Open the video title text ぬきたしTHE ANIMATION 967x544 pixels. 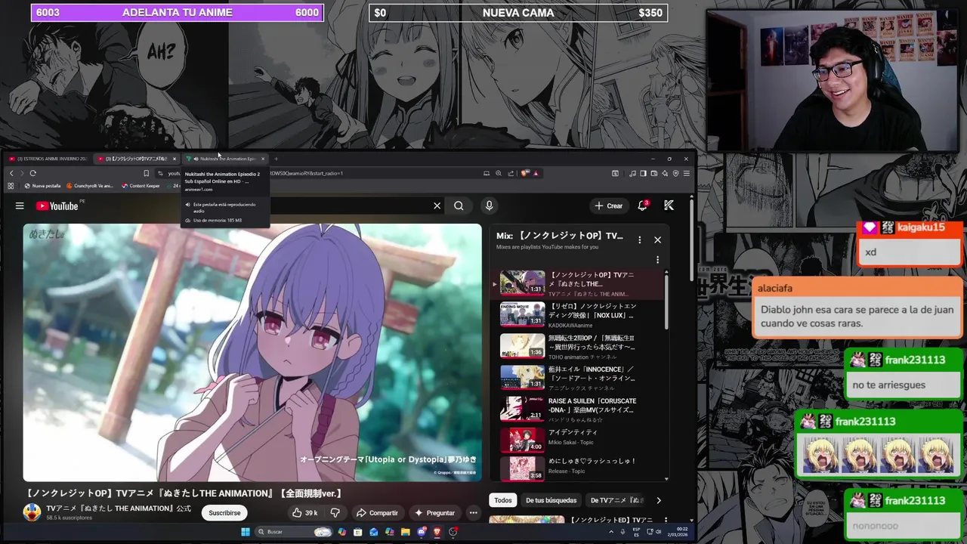[x=183, y=493]
